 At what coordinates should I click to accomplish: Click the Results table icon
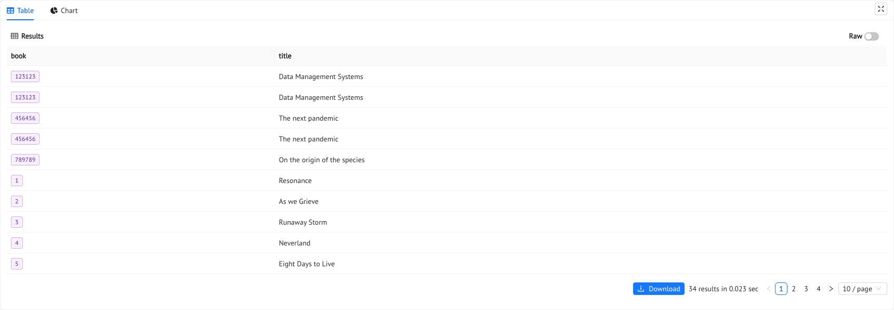click(x=15, y=36)
